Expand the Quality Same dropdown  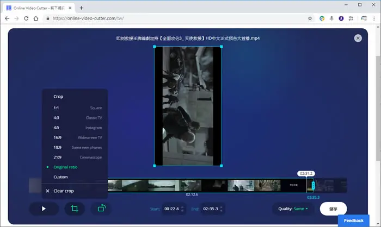tap(293, 209)
